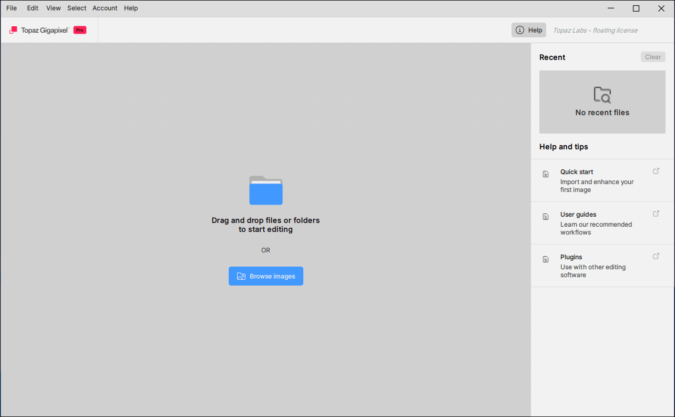Screen dimensions: 675x417
Task: Open the Edit menu
Action: pos(33,8)
